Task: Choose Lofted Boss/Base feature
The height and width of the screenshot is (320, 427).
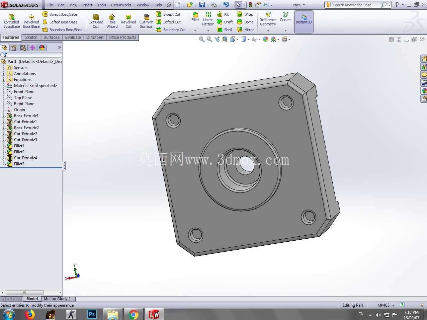Action: point(60,22)
